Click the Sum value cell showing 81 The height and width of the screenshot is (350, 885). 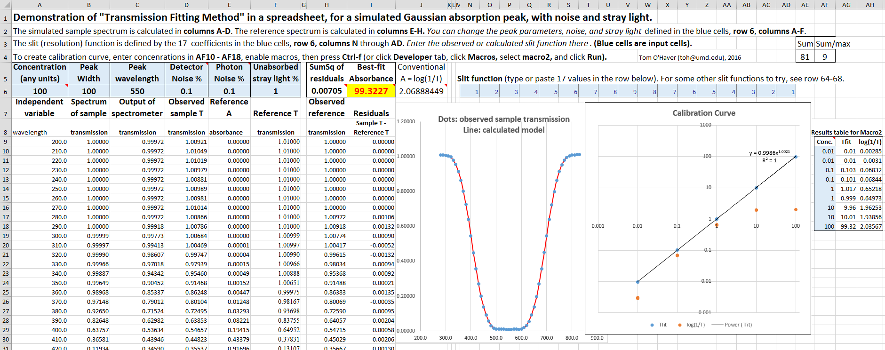pos(805,57)
